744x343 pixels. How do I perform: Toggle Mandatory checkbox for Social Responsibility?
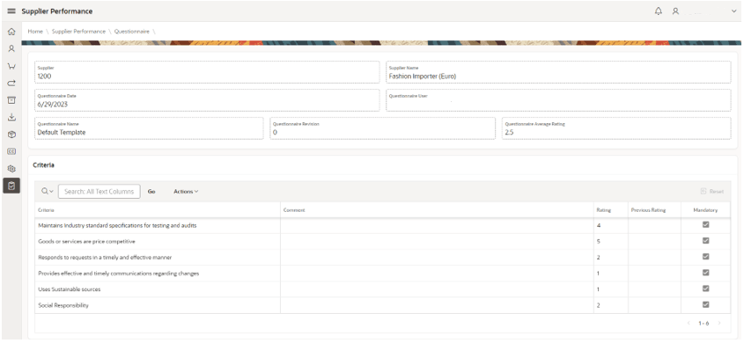(x=705, y=304)
